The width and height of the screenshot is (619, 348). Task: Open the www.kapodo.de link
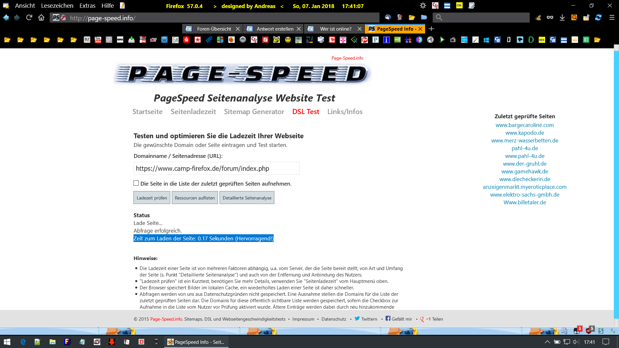click(525, 133)
